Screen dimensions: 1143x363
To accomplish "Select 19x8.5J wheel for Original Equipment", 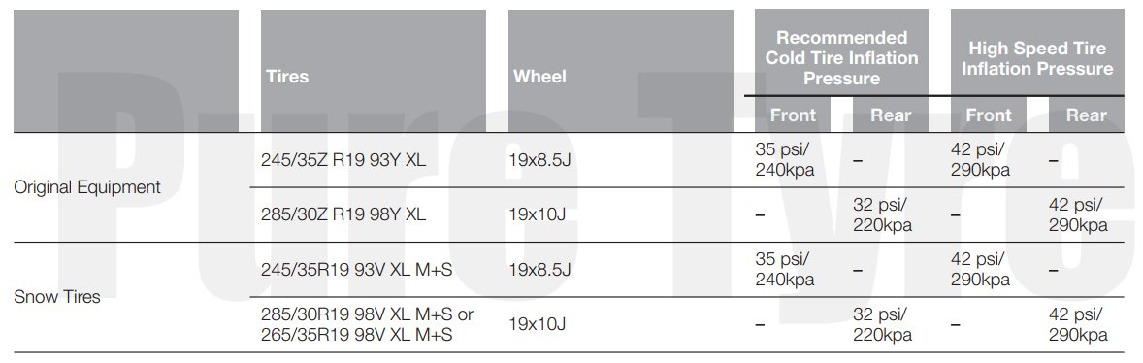I will tap(539, 160).
